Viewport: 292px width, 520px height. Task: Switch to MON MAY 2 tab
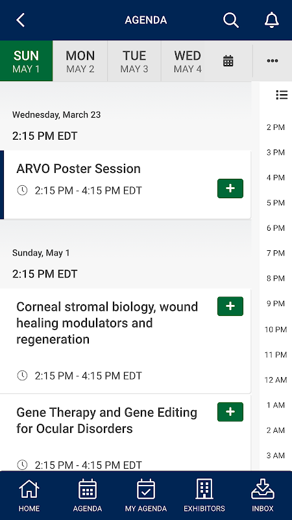(80, 61)
